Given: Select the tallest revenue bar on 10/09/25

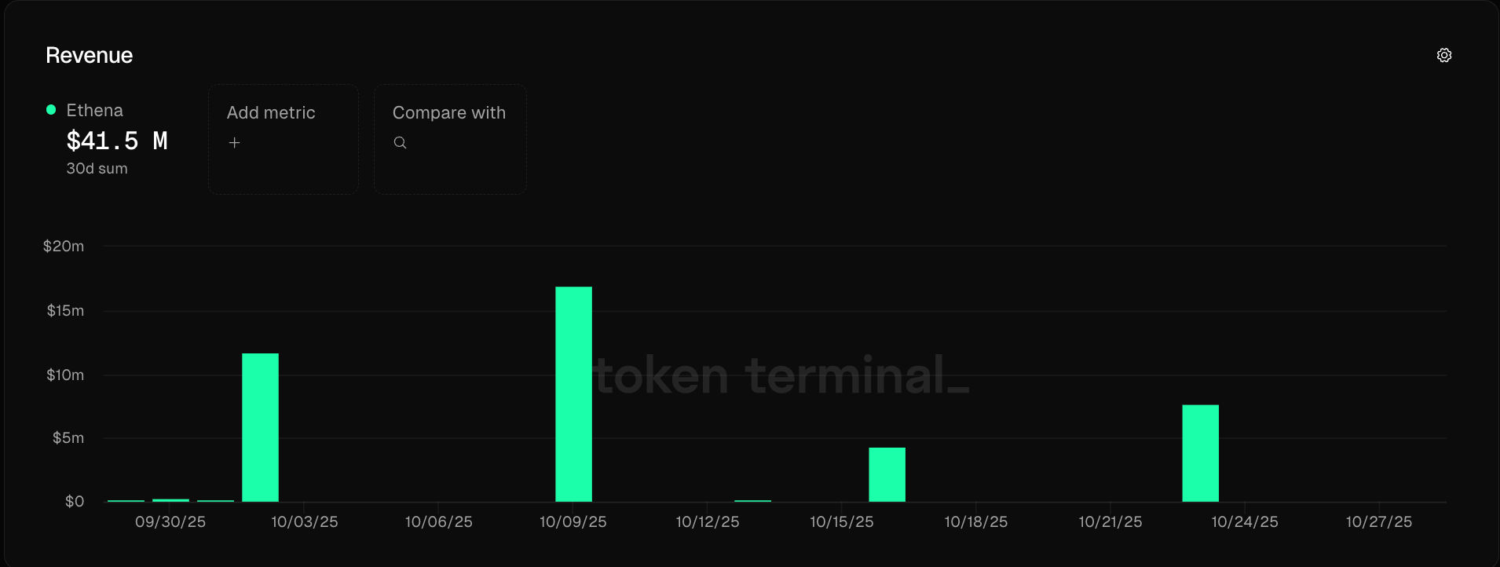Looking at the screenshot, I should tap(573, 393).
